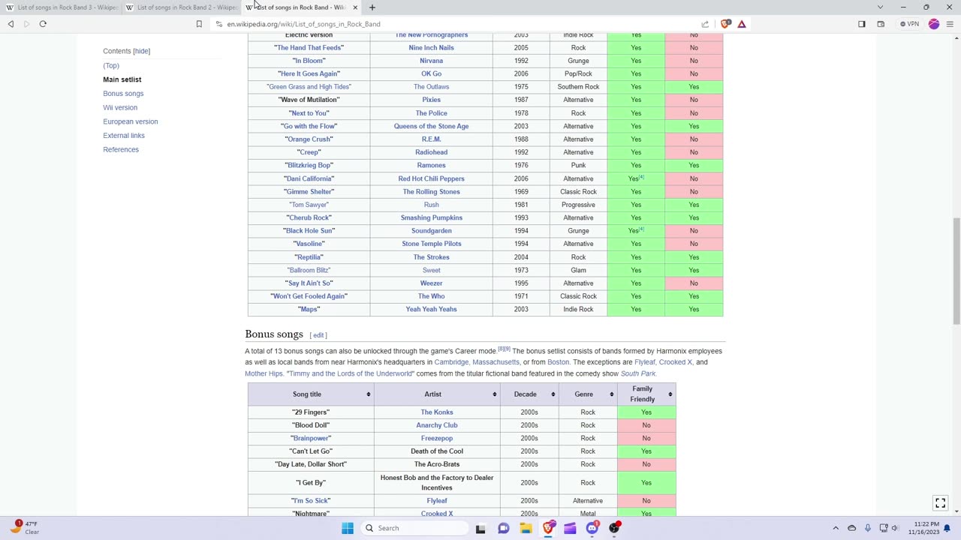Open the VPN button
961x540 pixels.
(909, 24)
